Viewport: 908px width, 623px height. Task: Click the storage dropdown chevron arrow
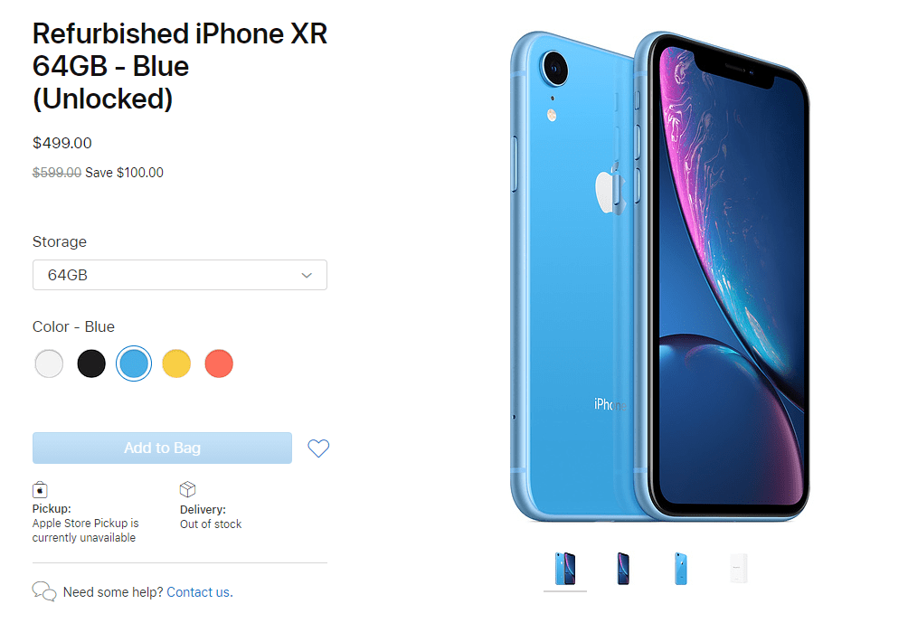click(307, 276)
